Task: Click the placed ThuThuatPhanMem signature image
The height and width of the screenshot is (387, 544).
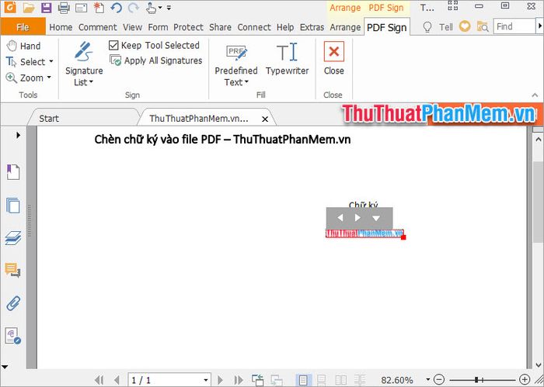Action: (x=364, y=233)
